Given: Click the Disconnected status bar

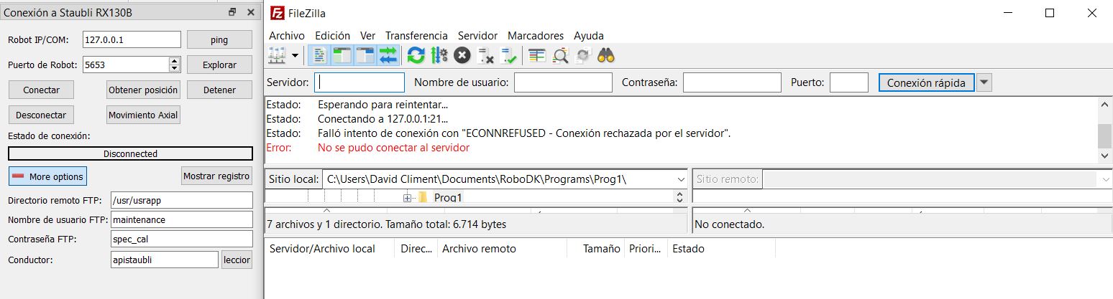Looking at the screenshot, I should (x=130, y=153).
